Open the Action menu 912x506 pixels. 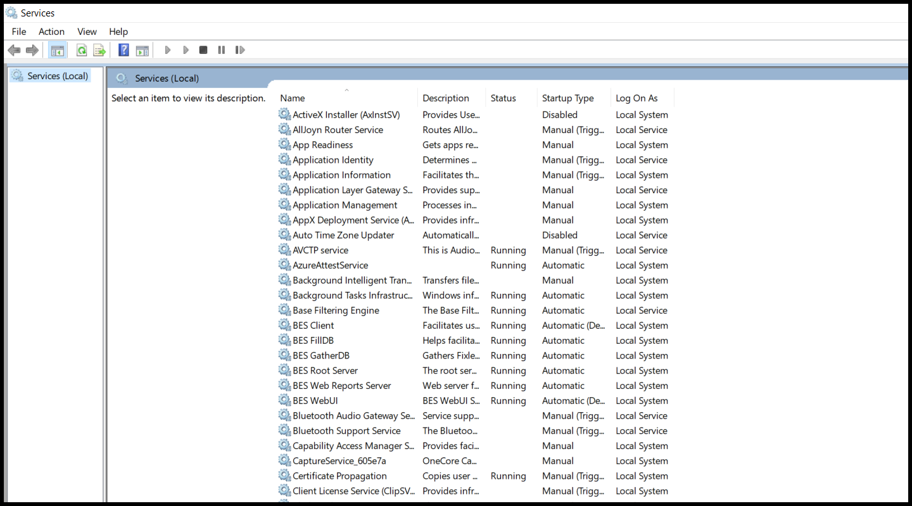(51, 32)
